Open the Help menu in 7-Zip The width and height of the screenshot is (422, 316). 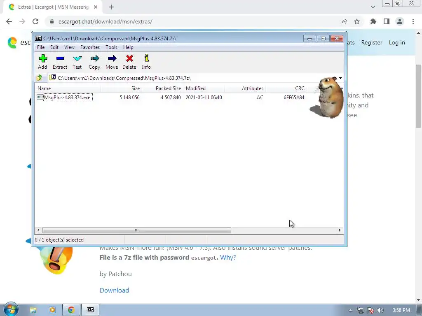(129, 47)
